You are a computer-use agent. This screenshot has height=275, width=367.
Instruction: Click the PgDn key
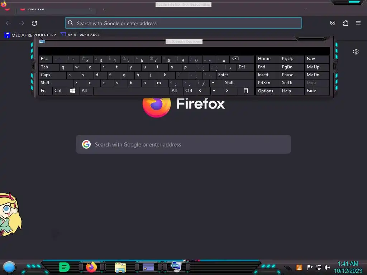[x=292, y=67]
